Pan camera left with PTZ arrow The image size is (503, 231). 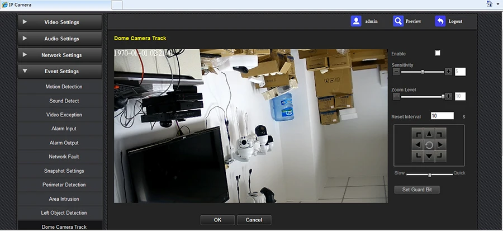[417, 145]
